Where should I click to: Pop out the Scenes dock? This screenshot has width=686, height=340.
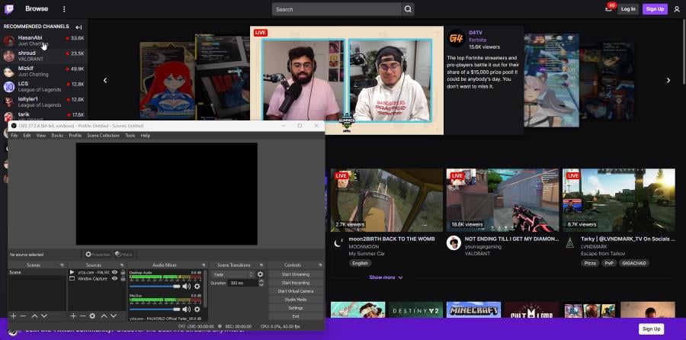point(63,265)
